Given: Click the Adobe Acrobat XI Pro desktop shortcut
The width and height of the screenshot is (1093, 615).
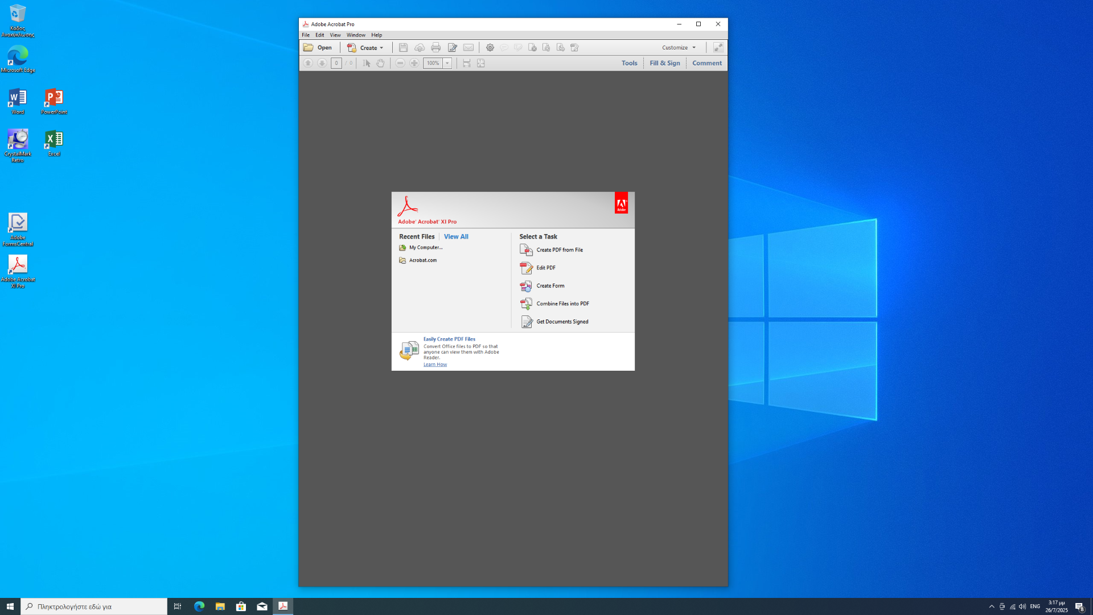Looking at the screenshot, I should [18, 272].
